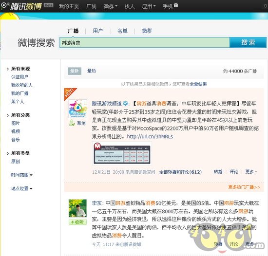This screenshot has width=268, height=256.
Task: Collapse the 所有类型 filter group
Action: [x=19, y=153]
